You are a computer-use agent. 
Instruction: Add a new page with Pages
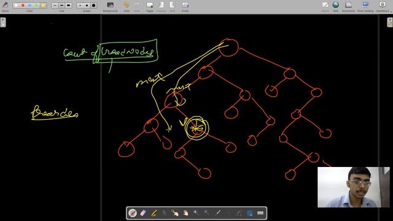click(150, 6)
